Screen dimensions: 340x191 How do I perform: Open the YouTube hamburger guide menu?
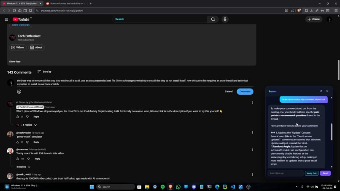[x=6, y=19]
